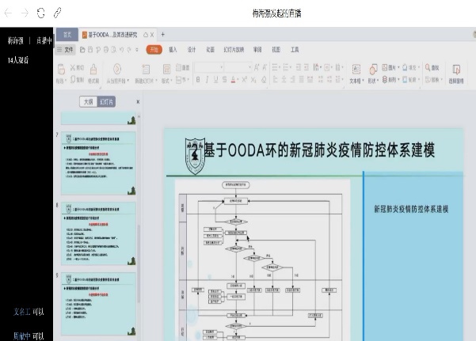This screenshot has width=476, height=341.
Task: Switch to the Design ribbon tab
Action: click(192, 49)
